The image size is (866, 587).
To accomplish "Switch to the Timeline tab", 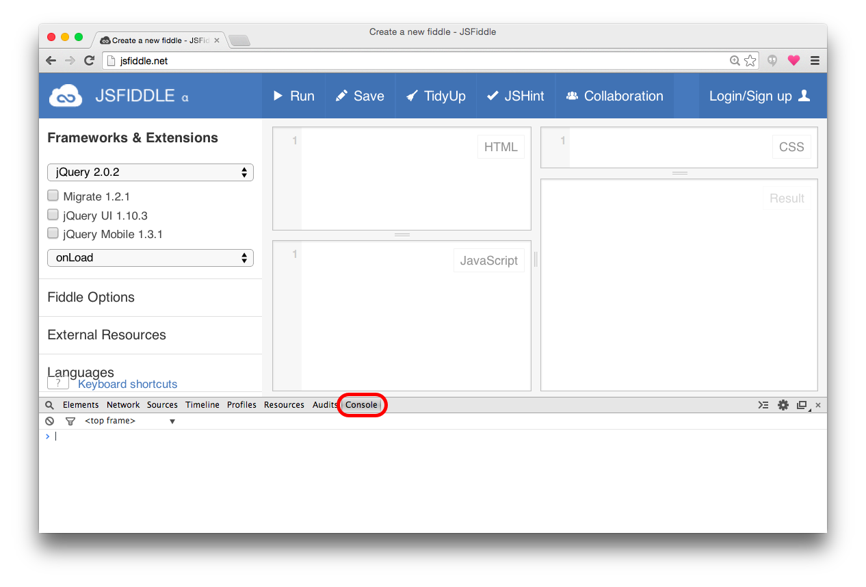I will click(x=202, y=405).
